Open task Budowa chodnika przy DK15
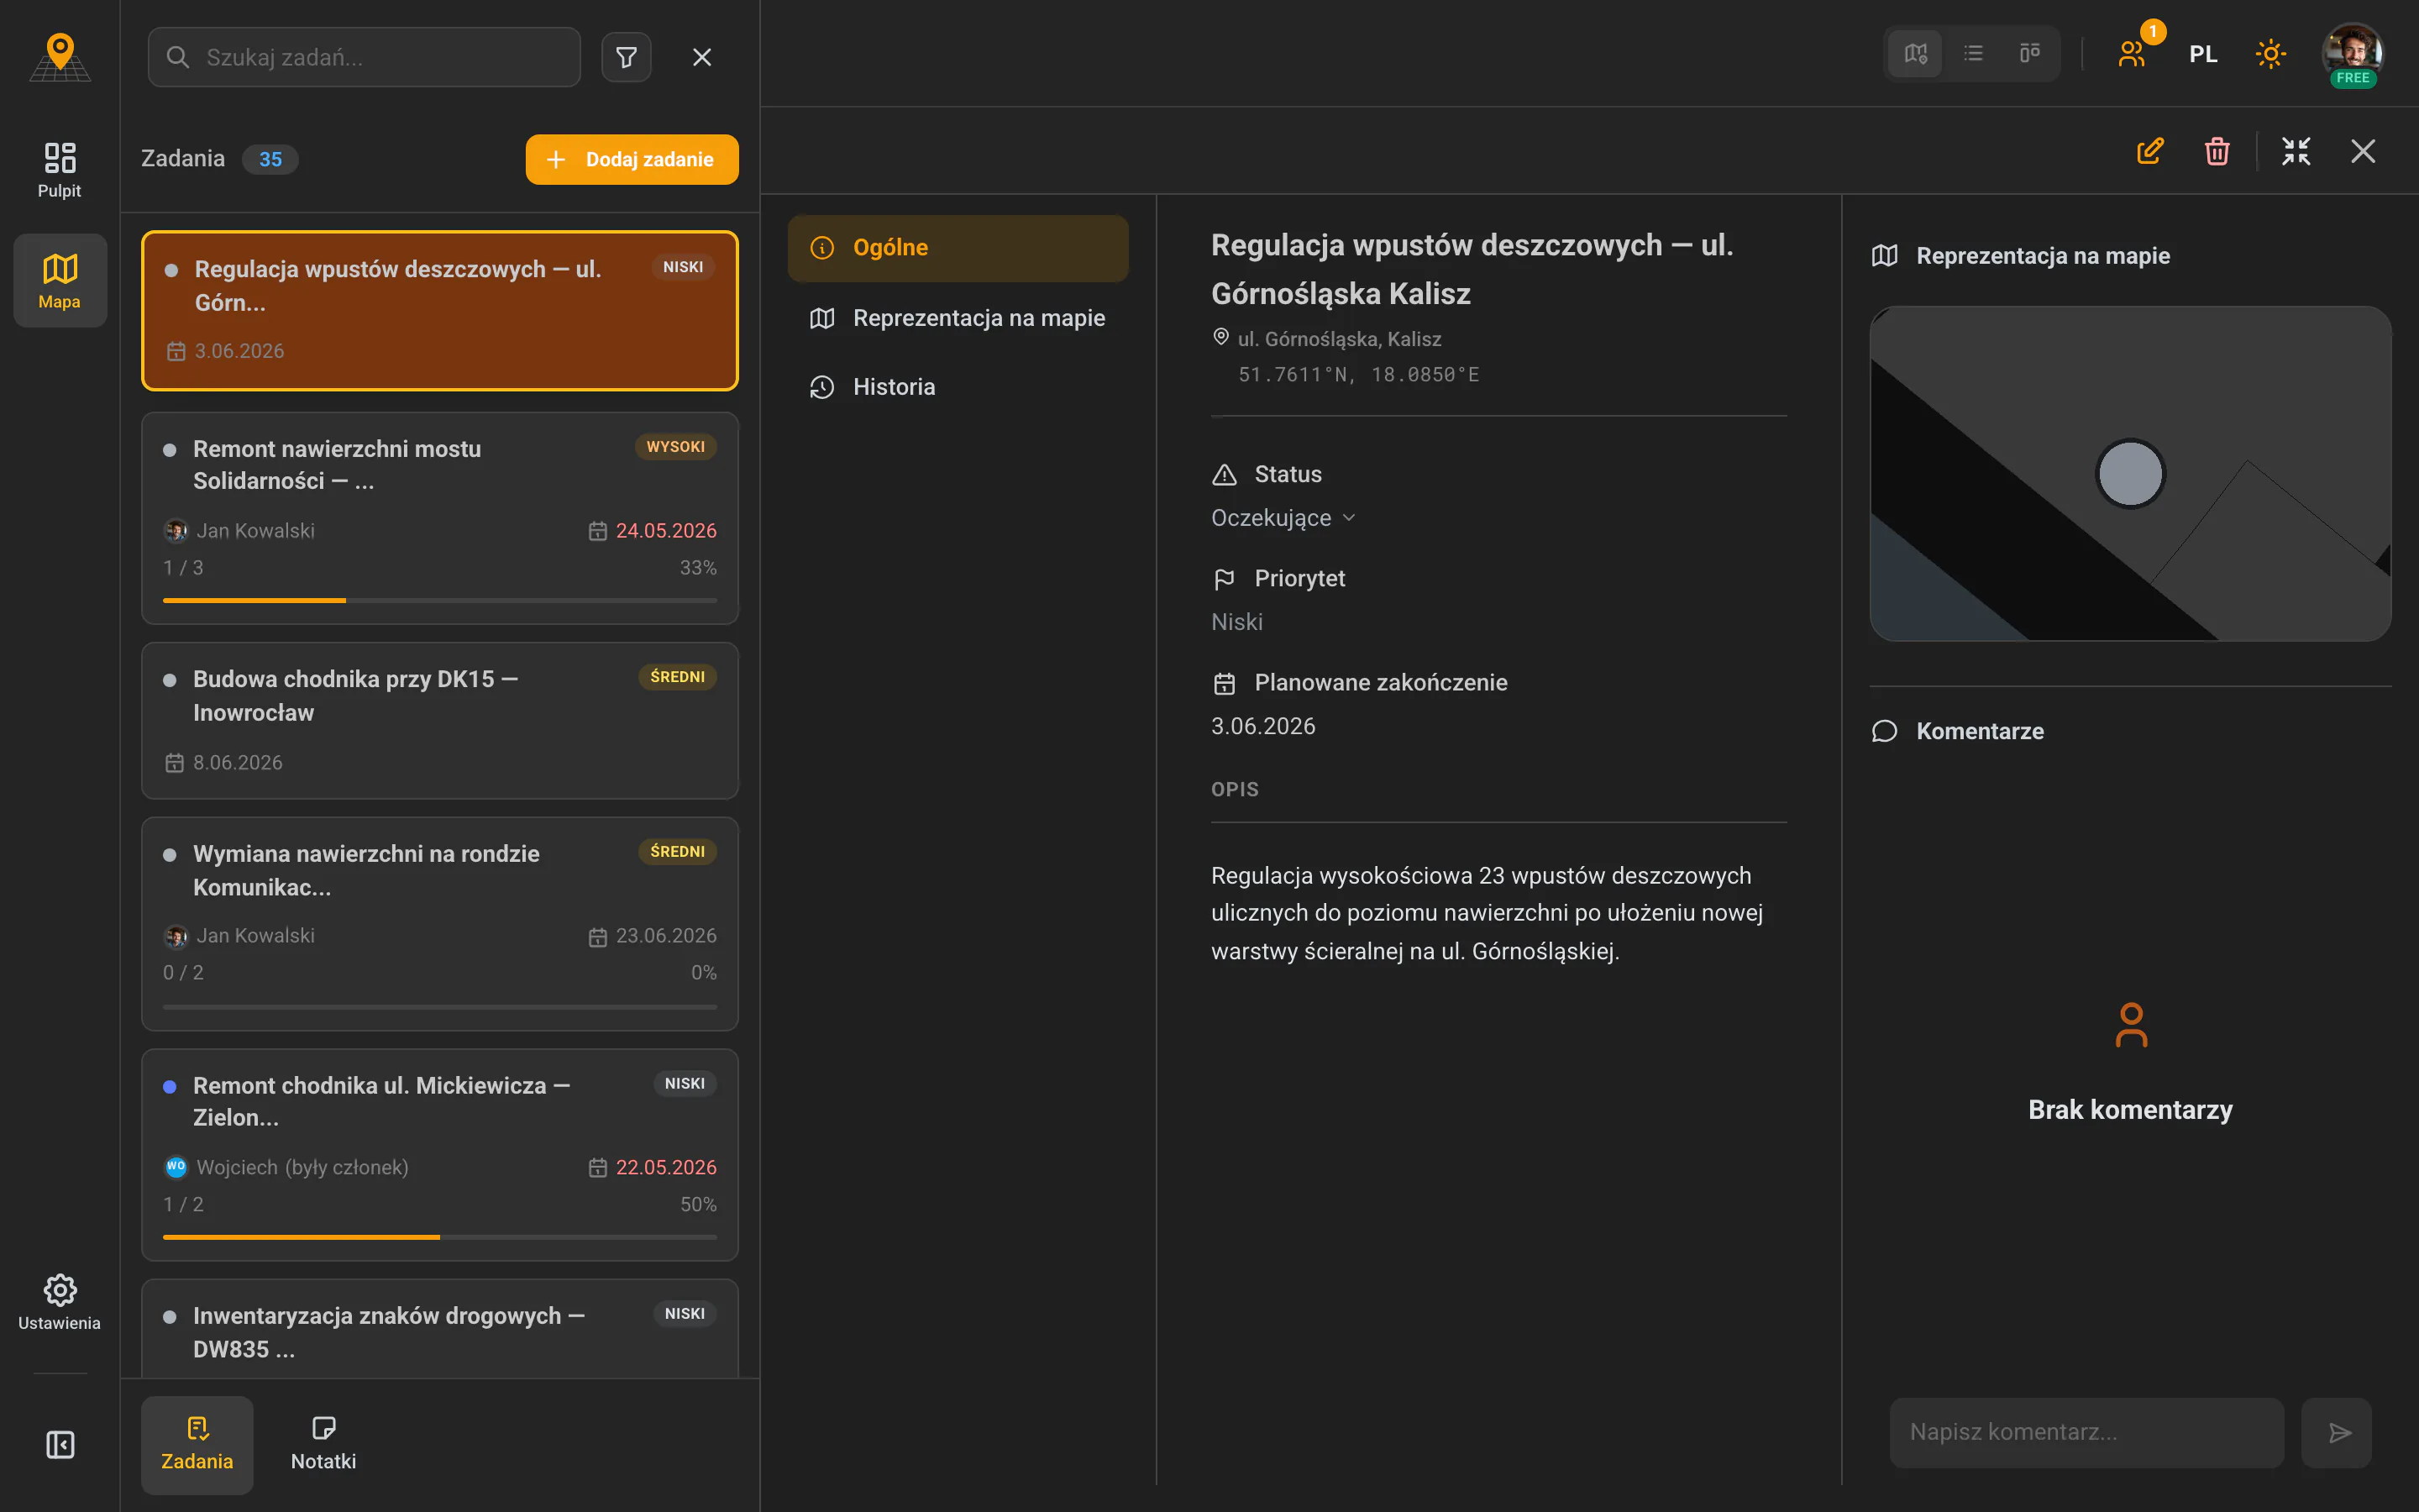 [x=440, y=720]
